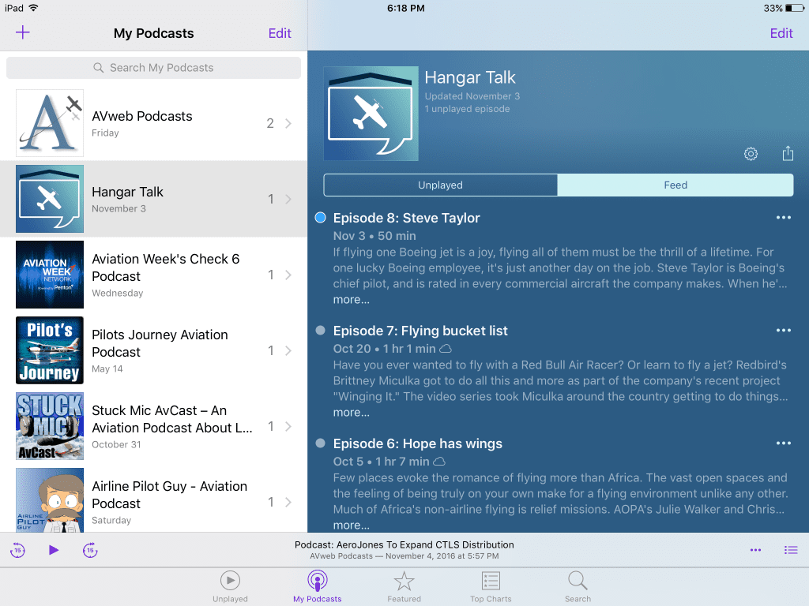Skip back 15 seconds

(x=17, y=550)
